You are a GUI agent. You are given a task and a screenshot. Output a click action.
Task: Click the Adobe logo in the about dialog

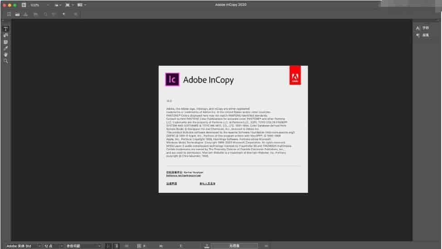pos(295,75)
